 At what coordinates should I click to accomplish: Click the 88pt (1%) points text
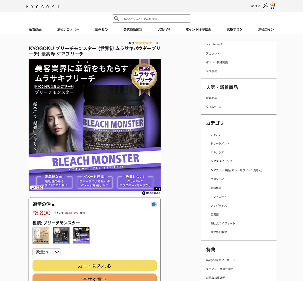click(x=72, y=213)
